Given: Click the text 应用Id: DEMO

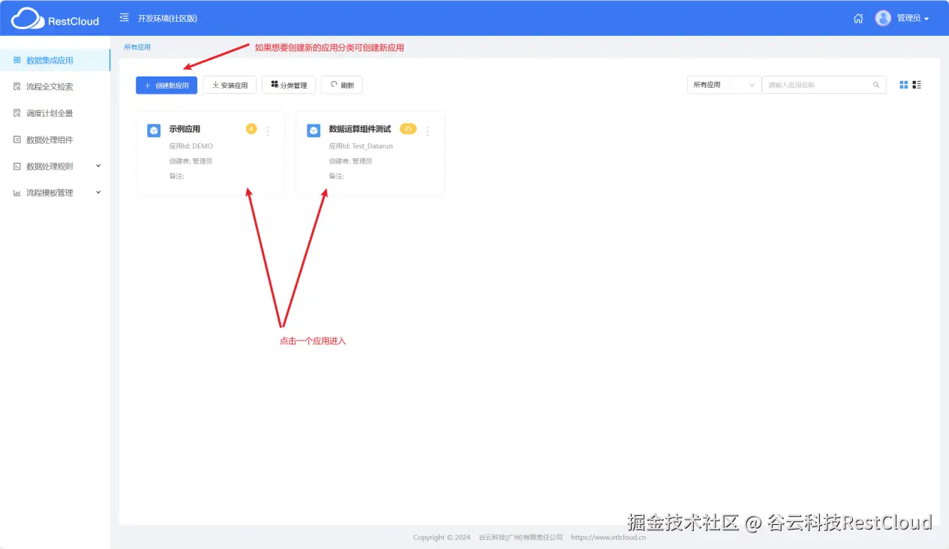Looking at the screenshot, I should coord(191,146).
